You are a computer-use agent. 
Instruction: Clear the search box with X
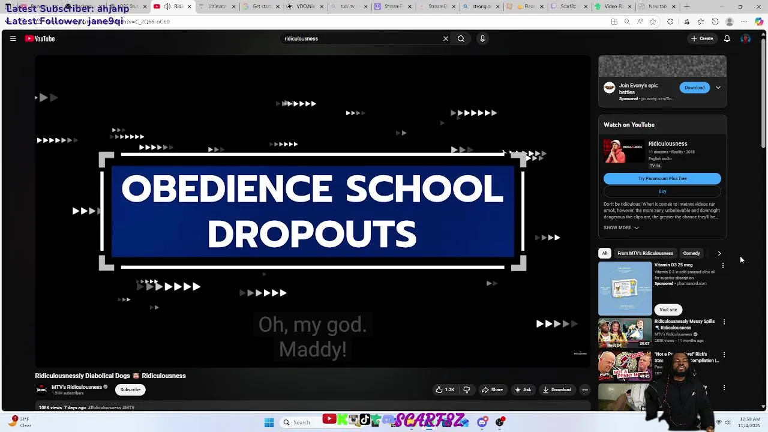[x=446, y=38]
